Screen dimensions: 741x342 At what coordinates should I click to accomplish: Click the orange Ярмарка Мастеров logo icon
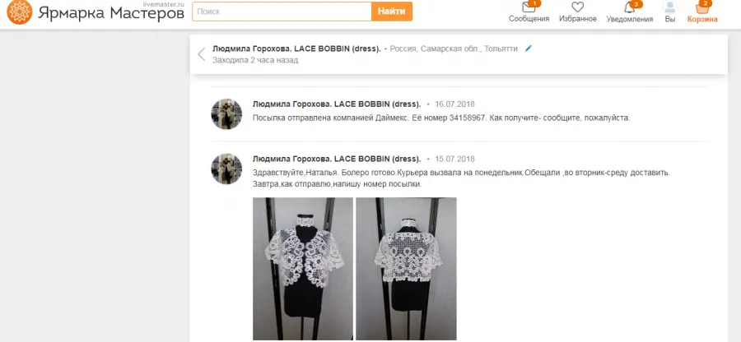click(20, 12)
